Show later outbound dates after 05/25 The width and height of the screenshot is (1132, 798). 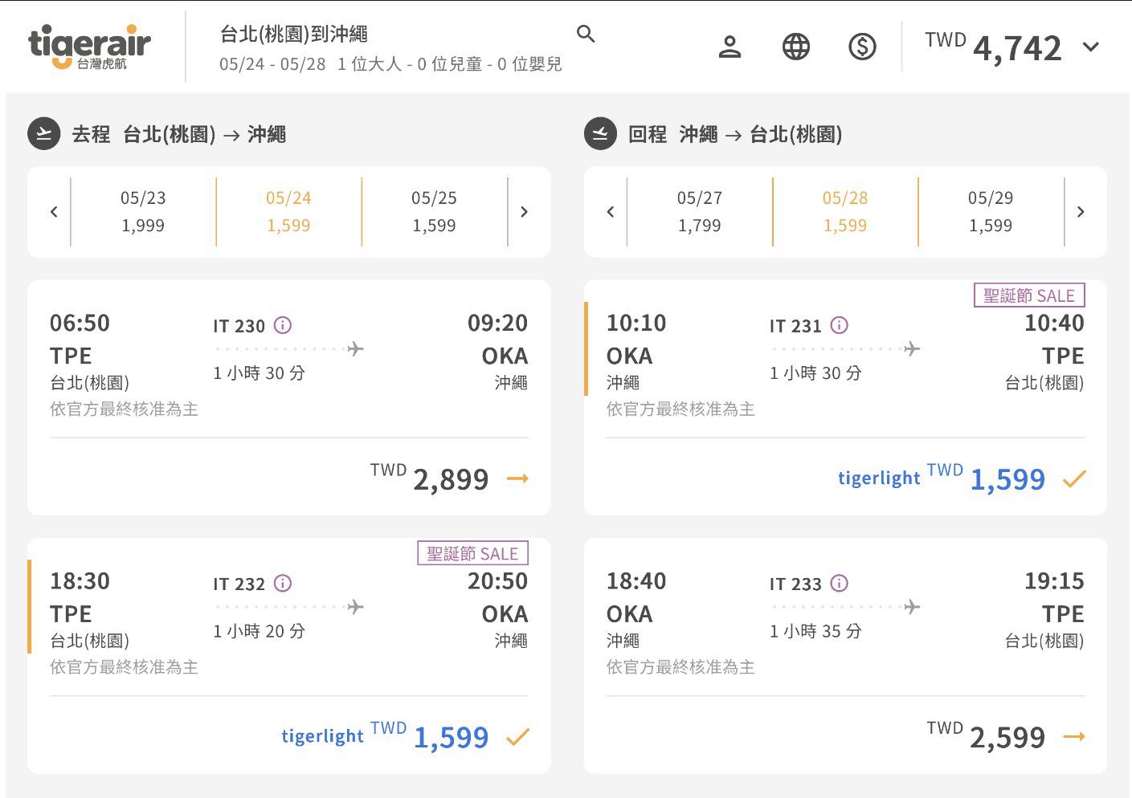pos(524,212)
